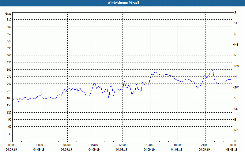Select the SW compass direction label

tap(236, 88)
